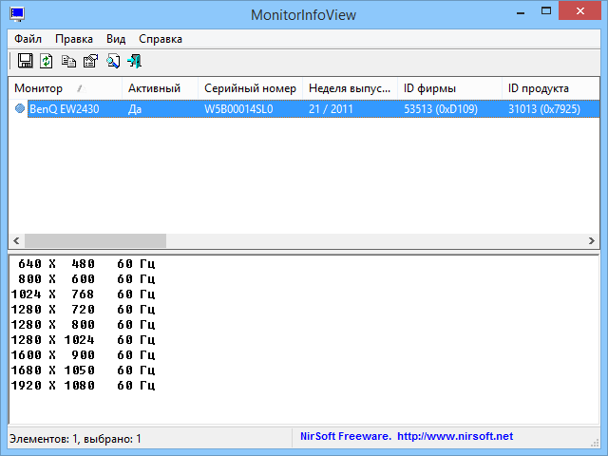
Task: Click the Элементов: 1, выбрано: 1 status text
Action: click(75, 439)
